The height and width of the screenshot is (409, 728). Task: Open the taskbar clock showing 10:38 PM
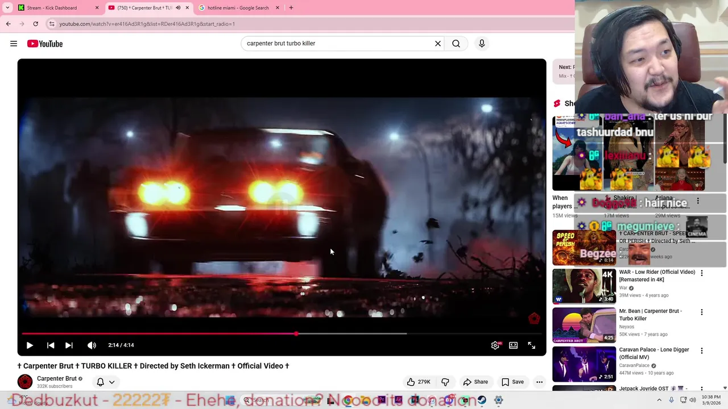(711, 400)
